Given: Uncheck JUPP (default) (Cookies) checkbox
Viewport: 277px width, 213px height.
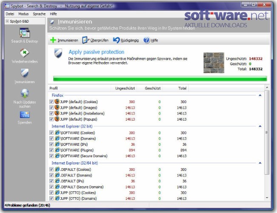Looking at the screenshot, I should click(x=51, y=102).
